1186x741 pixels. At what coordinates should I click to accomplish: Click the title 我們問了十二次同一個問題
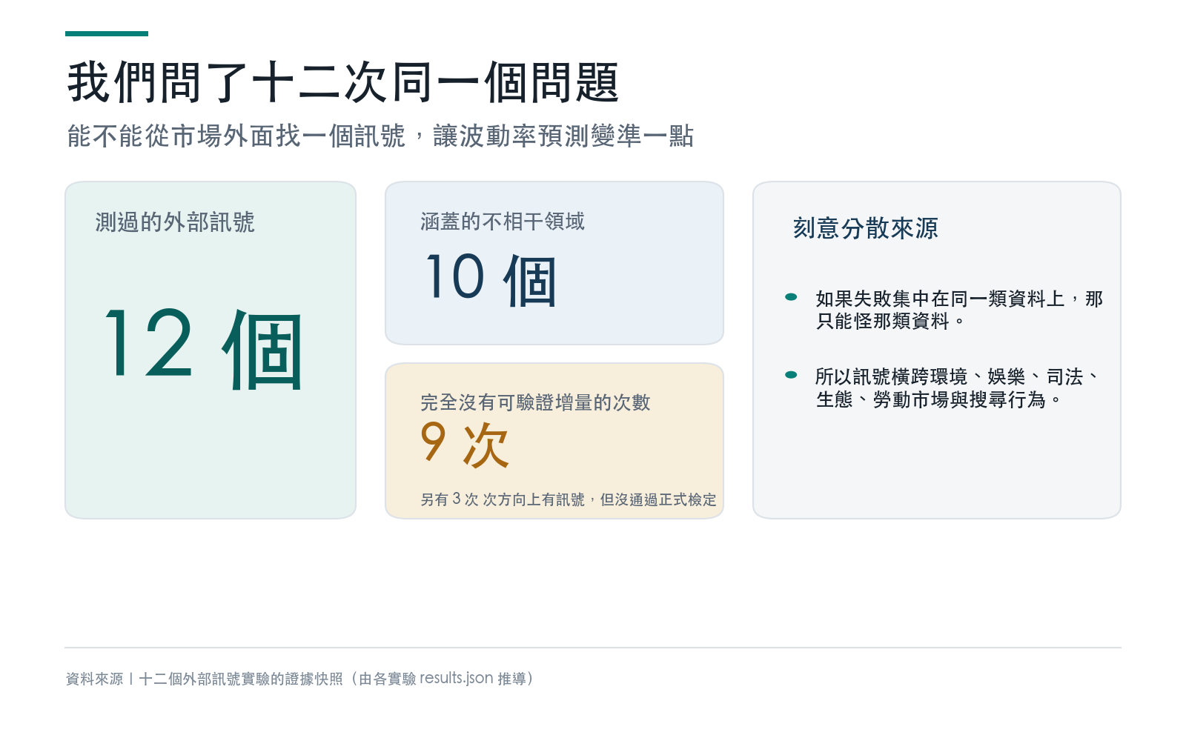pyautogui.click(x=342, y=82)
